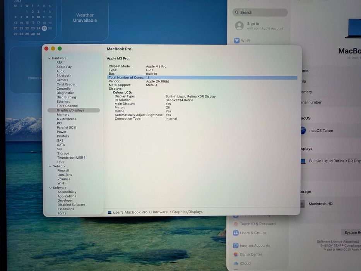Click Hardware in the path bar
Viewport: 361px width, 271px height.
[x=159, y=212]
